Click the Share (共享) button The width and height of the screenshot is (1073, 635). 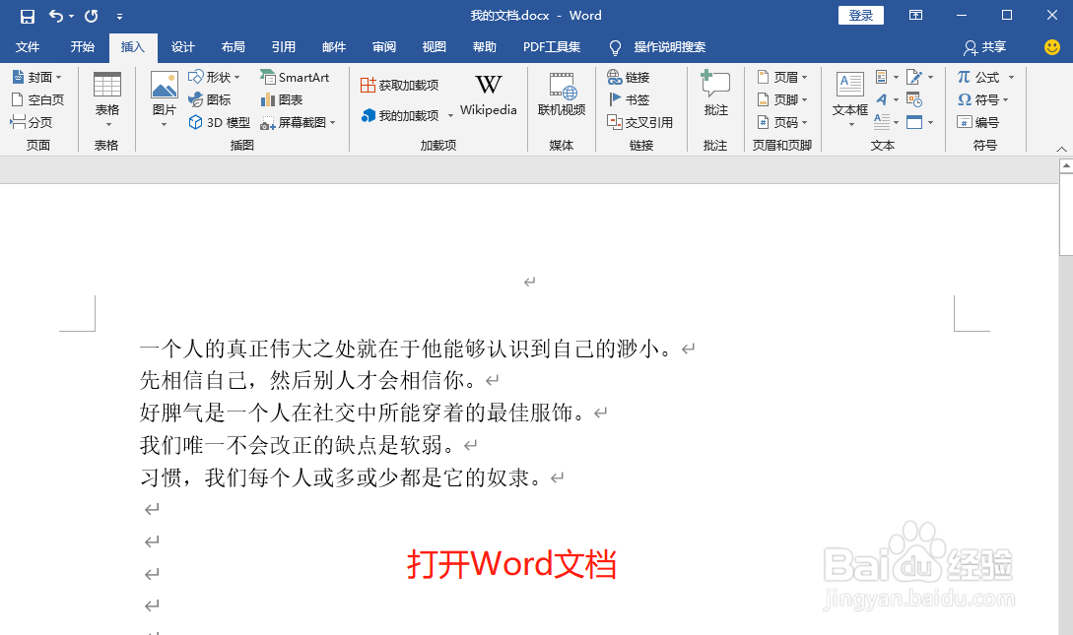tap(984, 47)
